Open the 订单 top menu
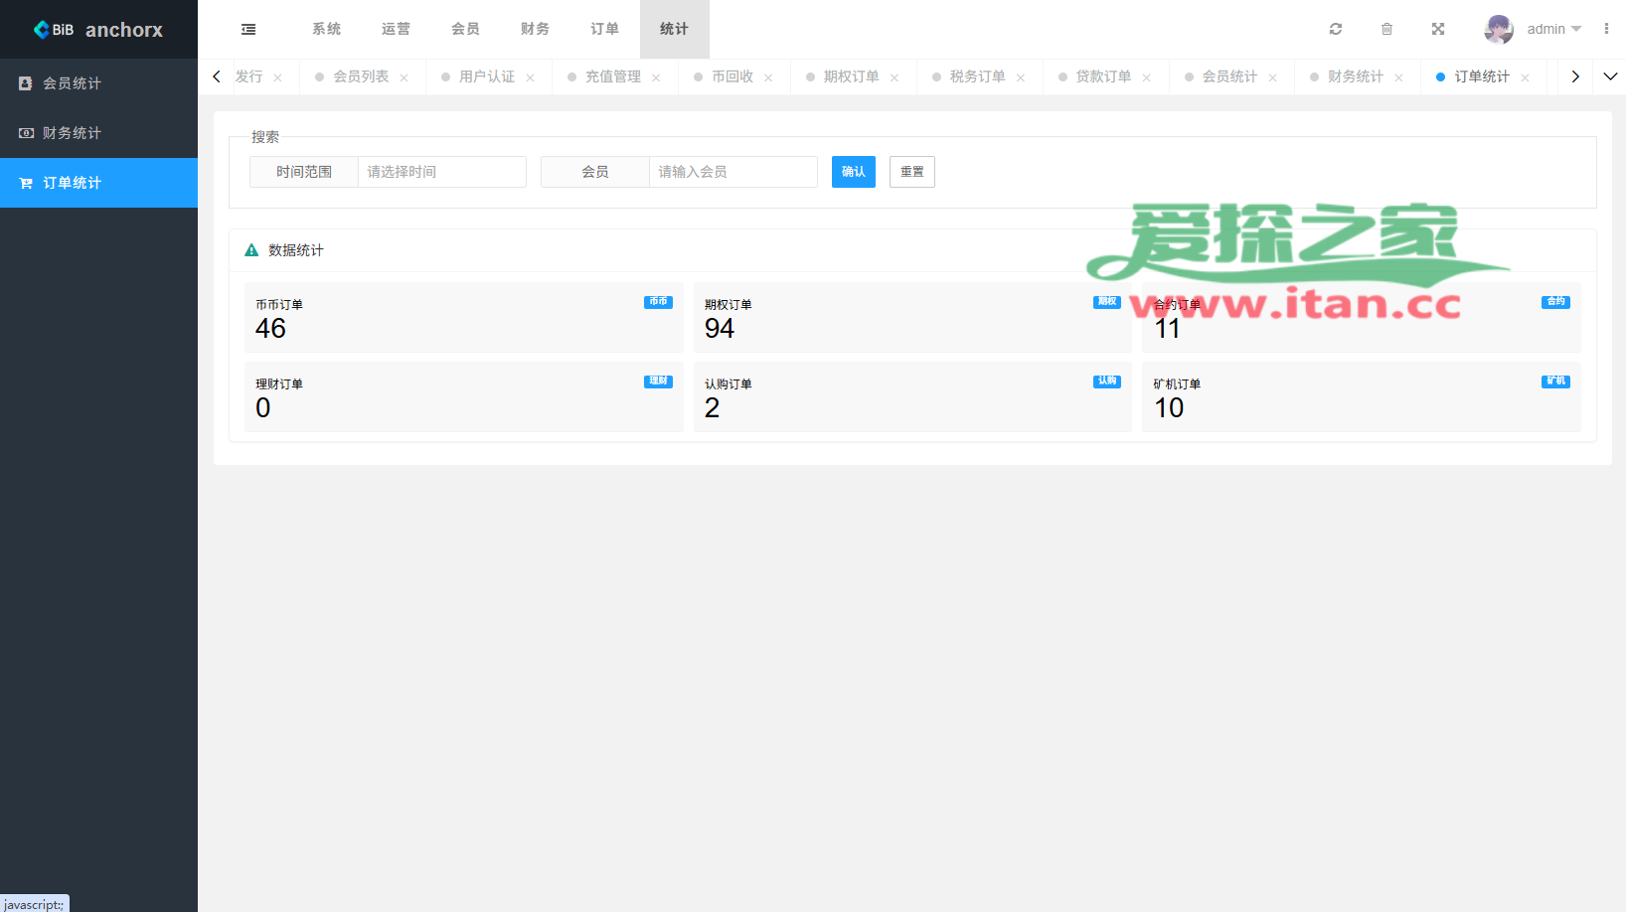 tap(604, 29)
